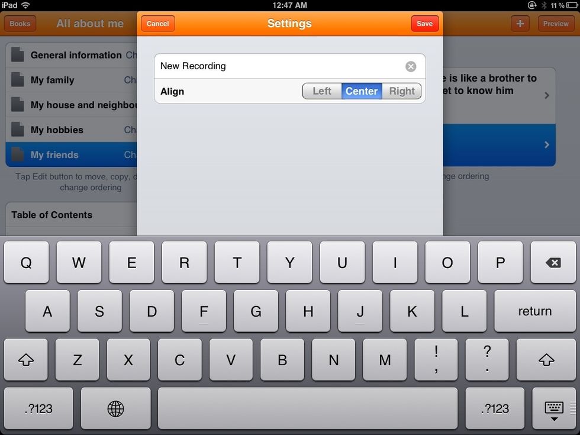The image size is (580, 435).
Task: Tap the + icon to add a new page
Action: pyautogui.click(x=520, y=24)
